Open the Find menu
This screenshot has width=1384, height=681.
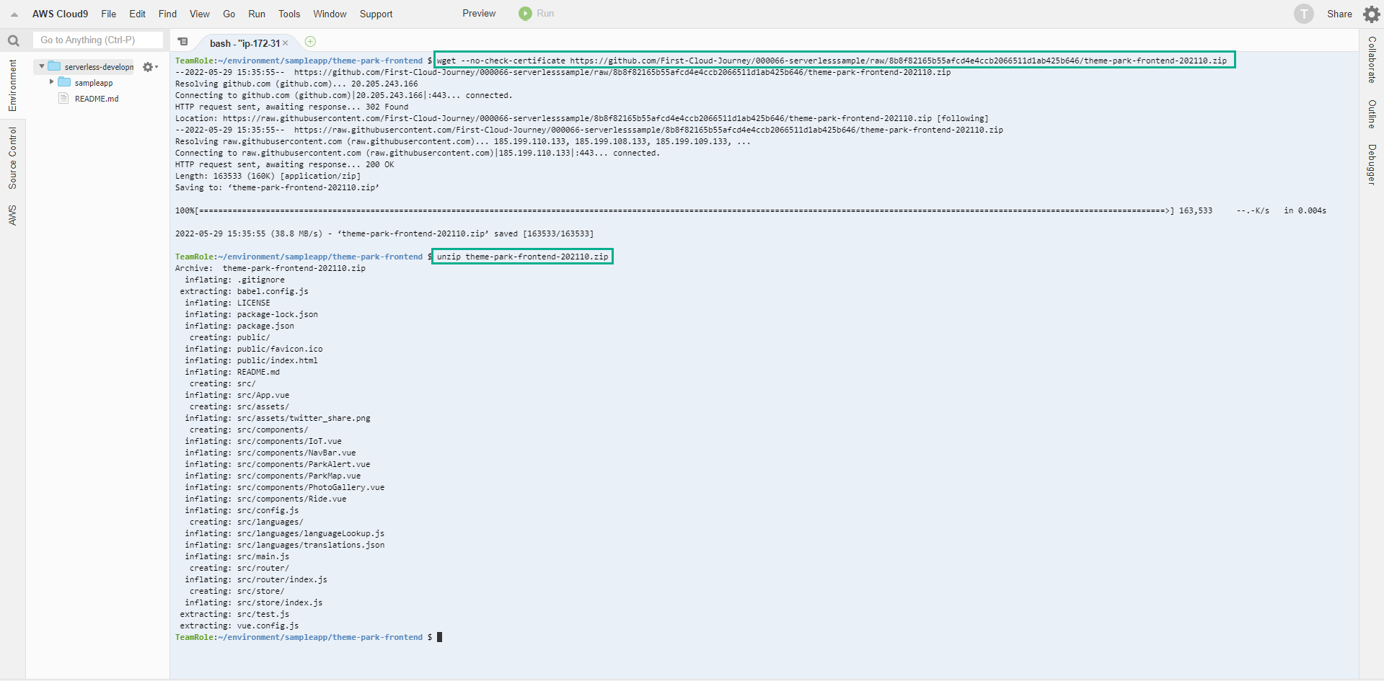click(167, 14)
